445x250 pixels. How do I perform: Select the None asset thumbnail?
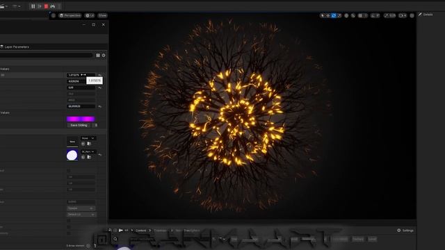pyautogui.click(x=72, y=142)
